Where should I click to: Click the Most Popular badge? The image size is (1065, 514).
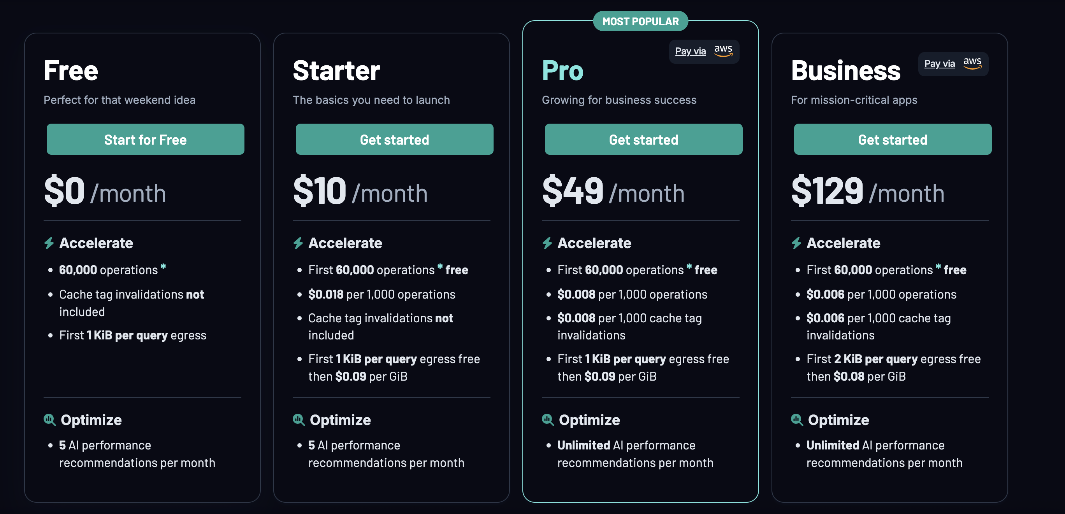pos(640,21)
